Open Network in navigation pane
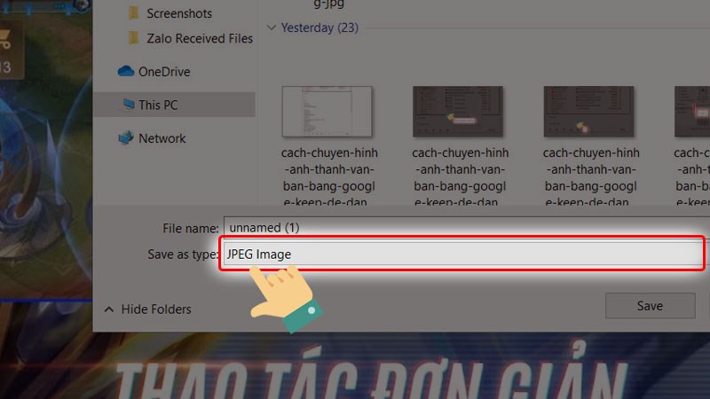This screenshot has height=399, width=710. coord(162,138)
